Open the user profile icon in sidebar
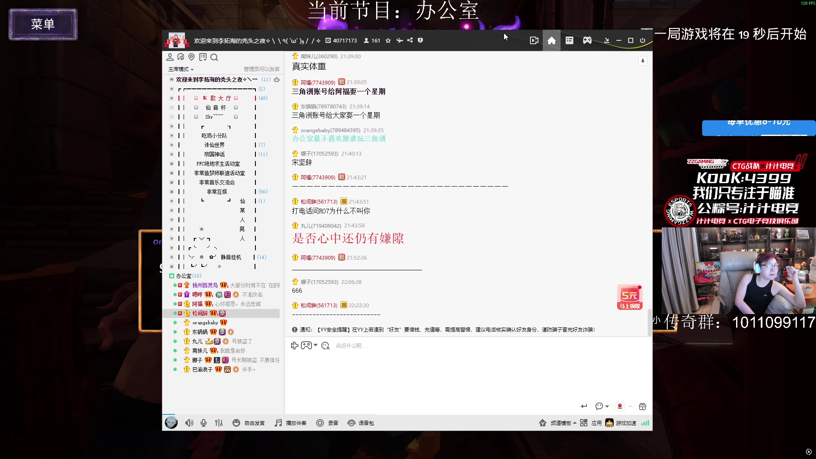The height and width of the screenshot is (459, 816). point(170,57)
